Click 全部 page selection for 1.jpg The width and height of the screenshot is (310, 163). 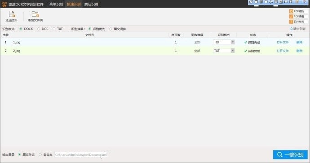[197, 42]
